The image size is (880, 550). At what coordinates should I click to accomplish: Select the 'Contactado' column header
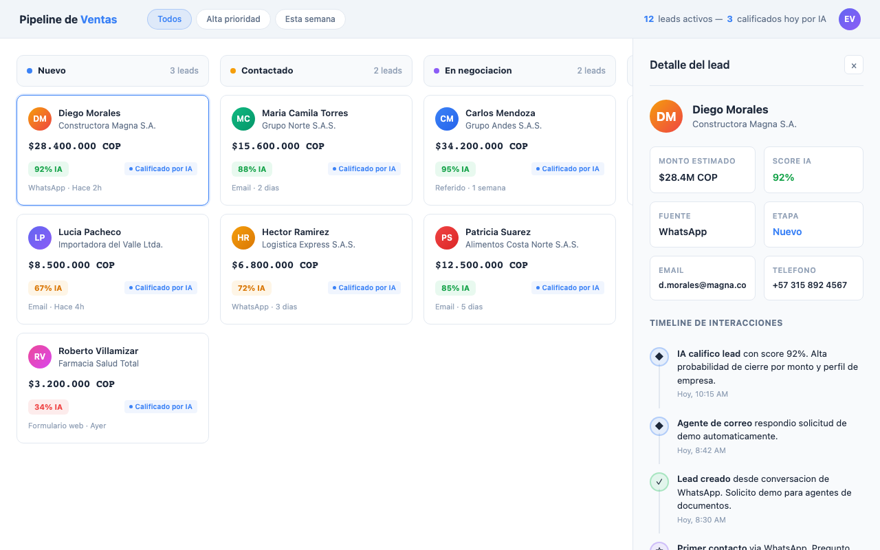point(269,70)
